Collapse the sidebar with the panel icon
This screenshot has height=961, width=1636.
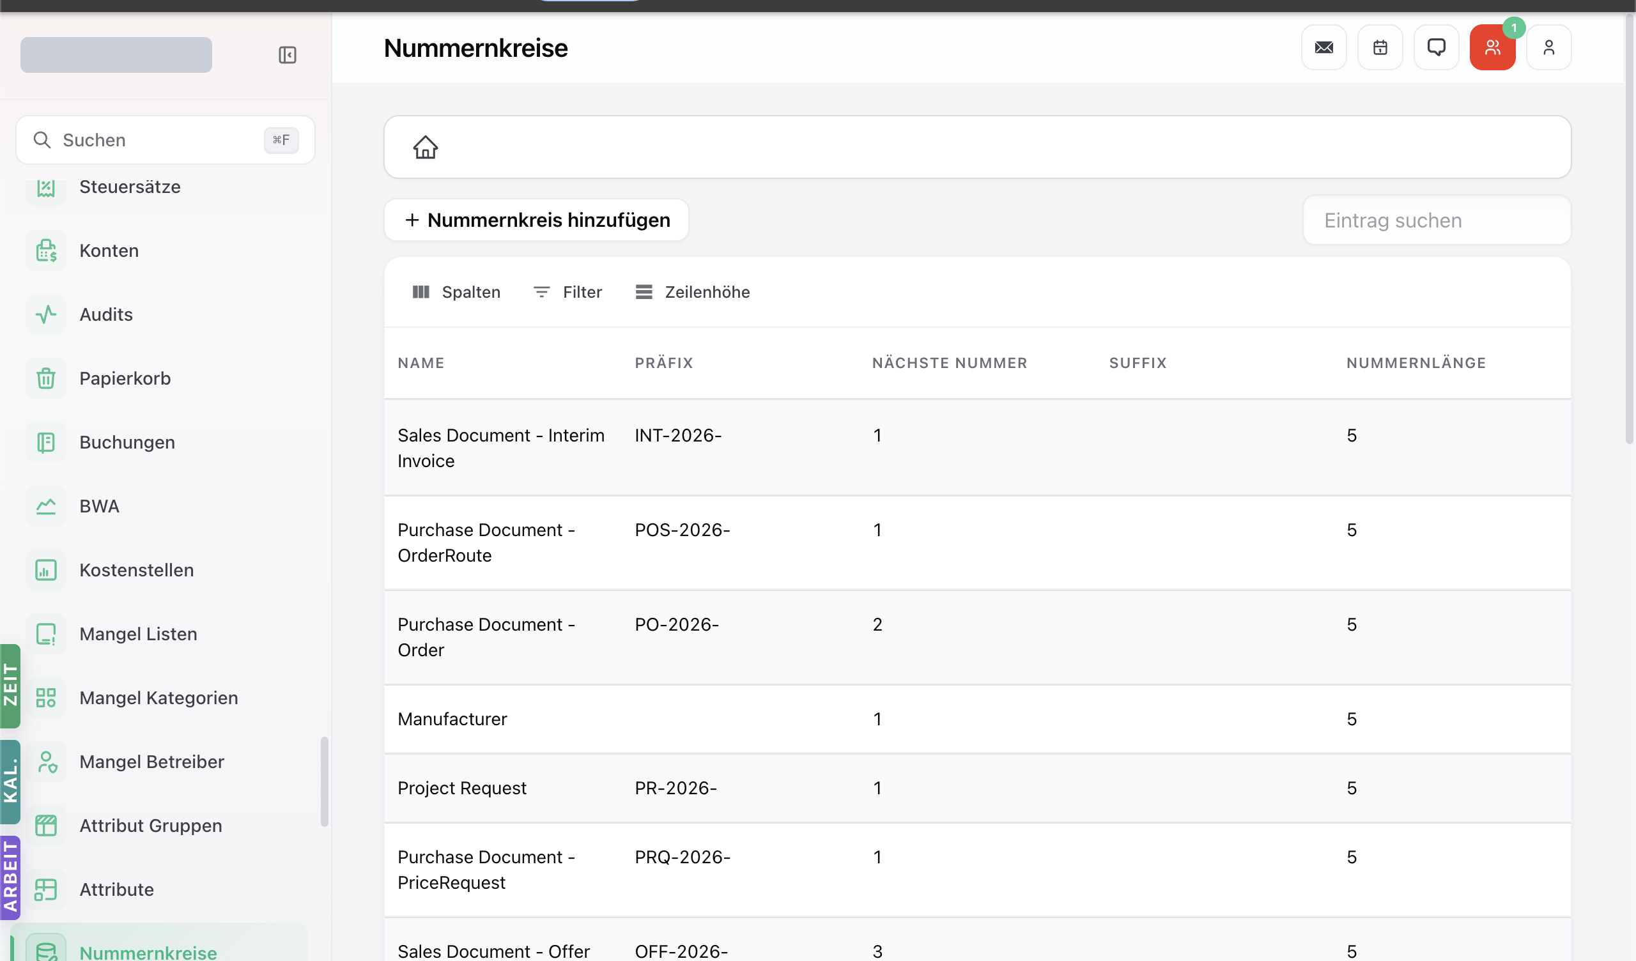[x=288, y=54]
